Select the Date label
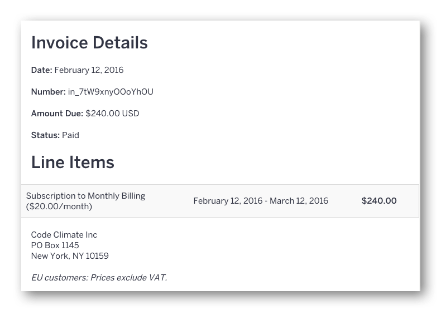The width and height of the screenshot is (446, 315). (41, 70)
